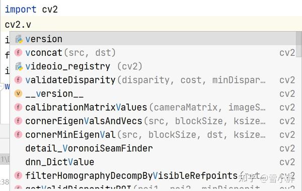This screenshot has height=191, width=302.
Task: Pick the videoio_registry (cv2) suggestion
Action: [x=153, y=66]
